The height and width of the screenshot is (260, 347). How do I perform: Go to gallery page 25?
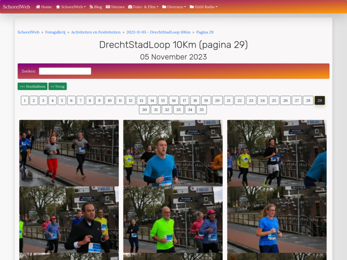pyautogui.click(x=274, y=101)
